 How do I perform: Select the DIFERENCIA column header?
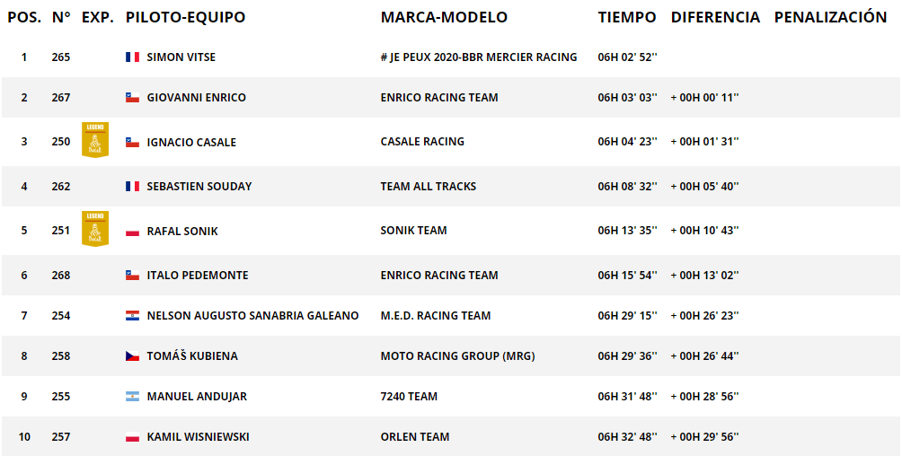coord(715,17)
